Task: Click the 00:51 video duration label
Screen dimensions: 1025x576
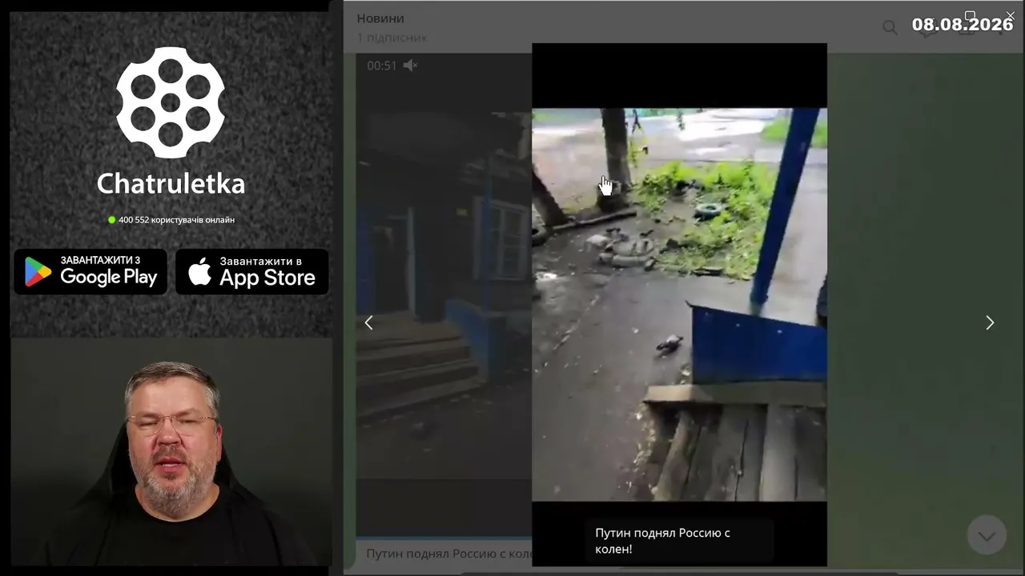Action: coord(382,66)
